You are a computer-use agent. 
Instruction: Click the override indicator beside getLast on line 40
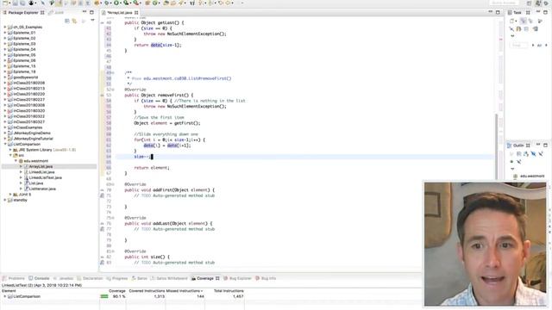pyautogui.click(x=102, y=23)
